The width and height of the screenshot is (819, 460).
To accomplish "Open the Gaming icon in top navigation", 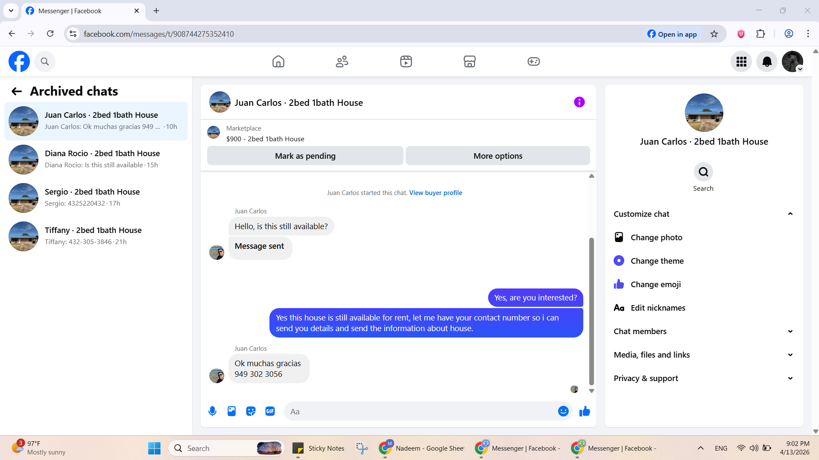I will point(533,61).
